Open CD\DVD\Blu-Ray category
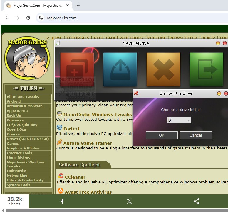 pos(22,125)
